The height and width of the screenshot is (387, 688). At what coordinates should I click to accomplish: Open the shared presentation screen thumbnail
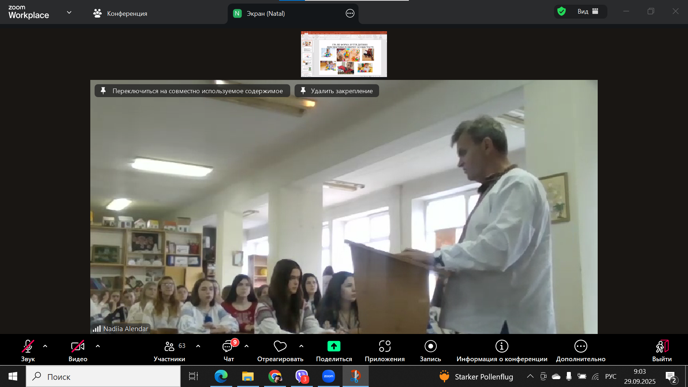coord(344,54)
